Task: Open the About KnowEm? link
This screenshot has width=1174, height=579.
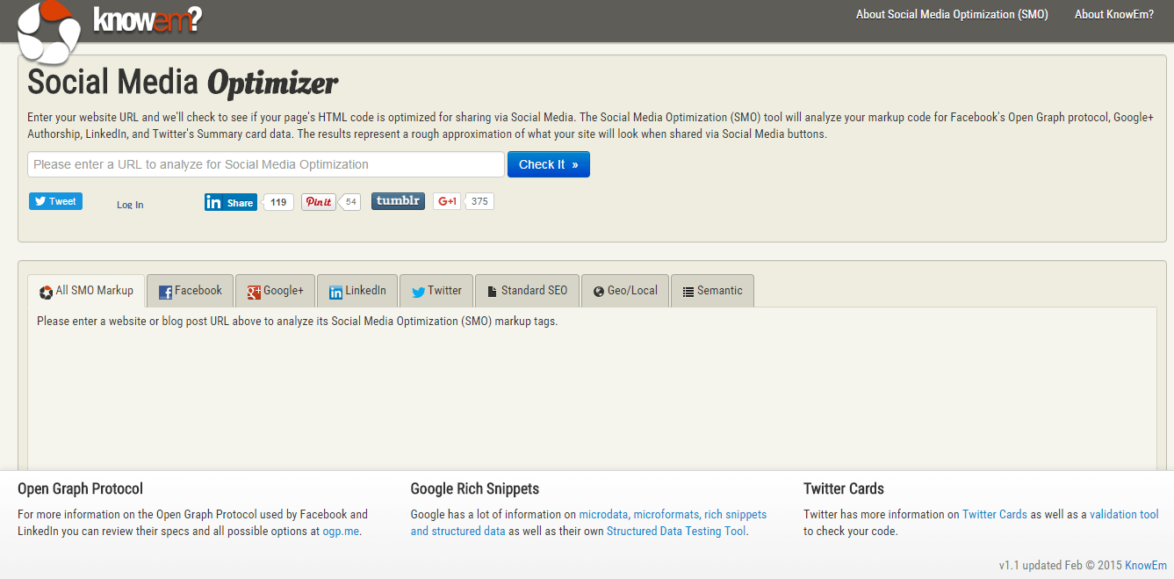Action: point(1114,14)
